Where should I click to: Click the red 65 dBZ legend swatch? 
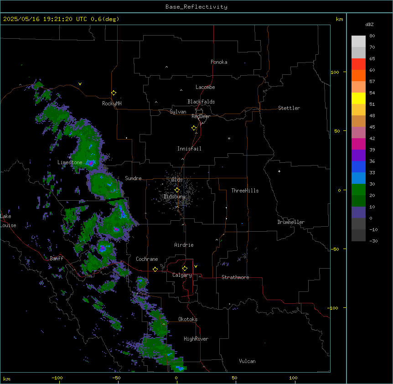pos(358,64)
